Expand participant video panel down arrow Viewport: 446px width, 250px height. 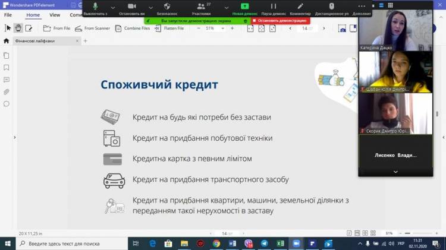click(395, 172)
